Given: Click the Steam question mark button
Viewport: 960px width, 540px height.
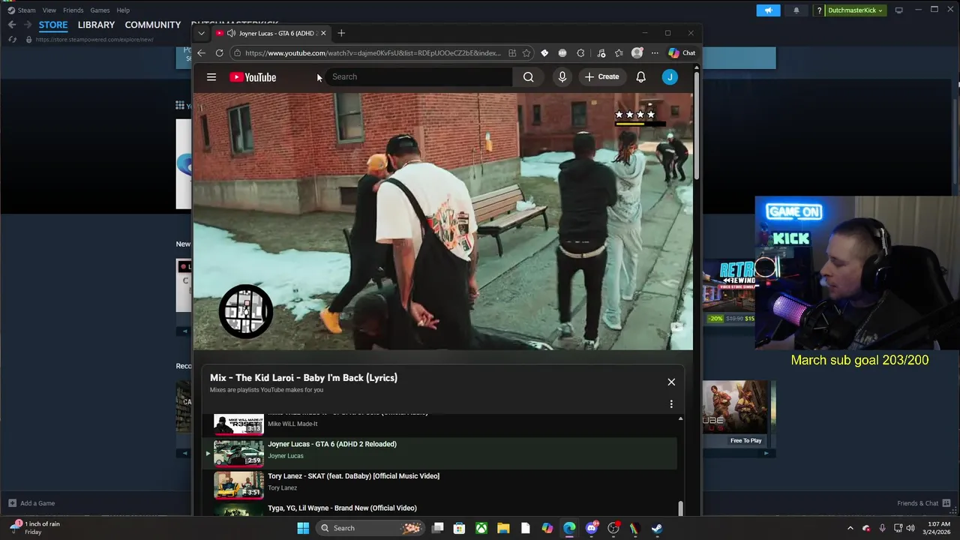Looking at the screenshot, I should (820, 10).
